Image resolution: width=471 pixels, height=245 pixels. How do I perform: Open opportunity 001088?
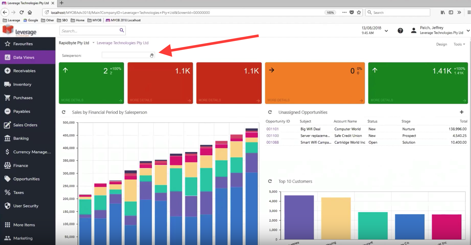coord(272,142)
